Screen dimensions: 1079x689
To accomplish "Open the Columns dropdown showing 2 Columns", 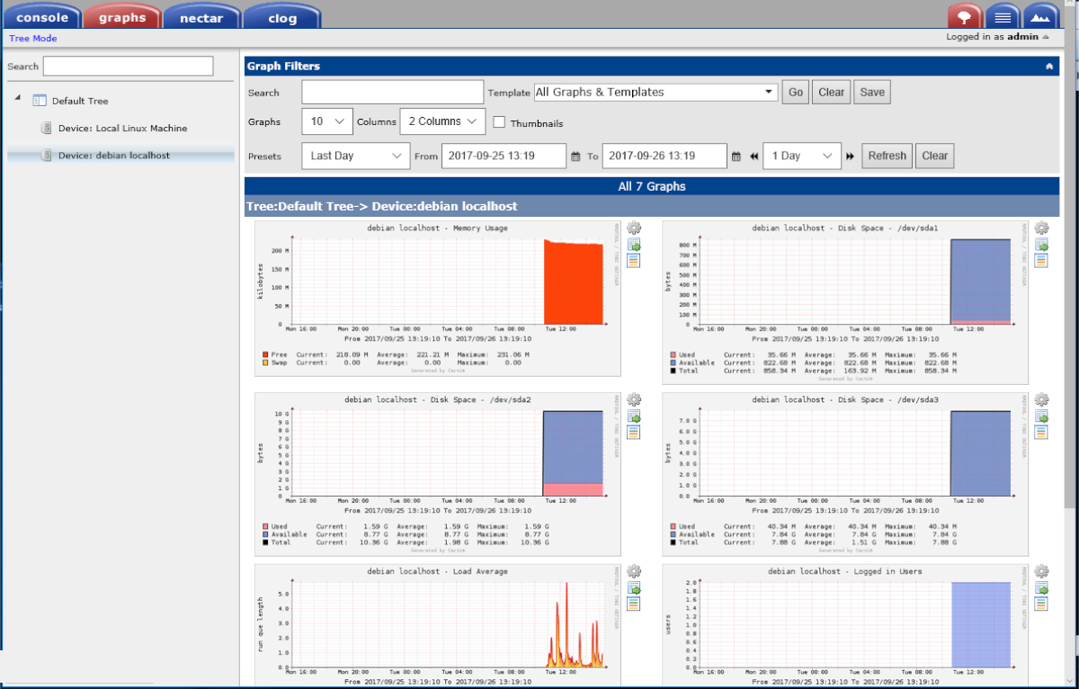I will 442,121.
